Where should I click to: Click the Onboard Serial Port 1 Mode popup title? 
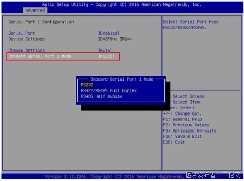122,79
